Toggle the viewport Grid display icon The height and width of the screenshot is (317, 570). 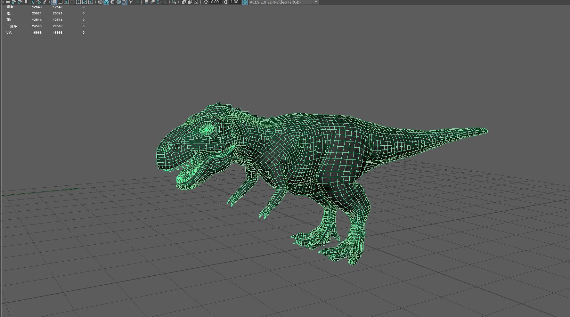point(54,2)
